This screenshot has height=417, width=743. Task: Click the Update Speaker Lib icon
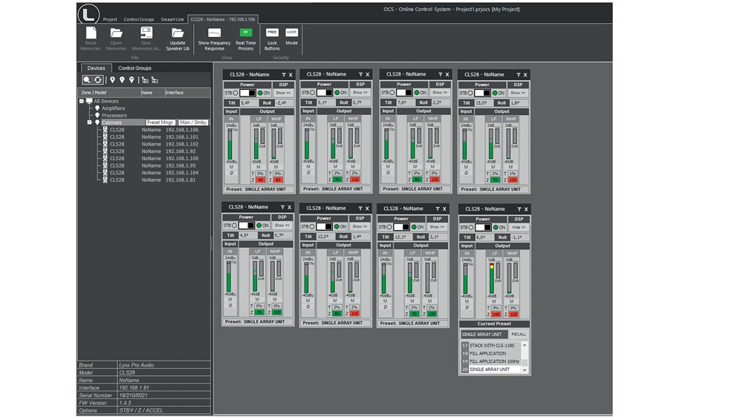(x=178, y=33)
